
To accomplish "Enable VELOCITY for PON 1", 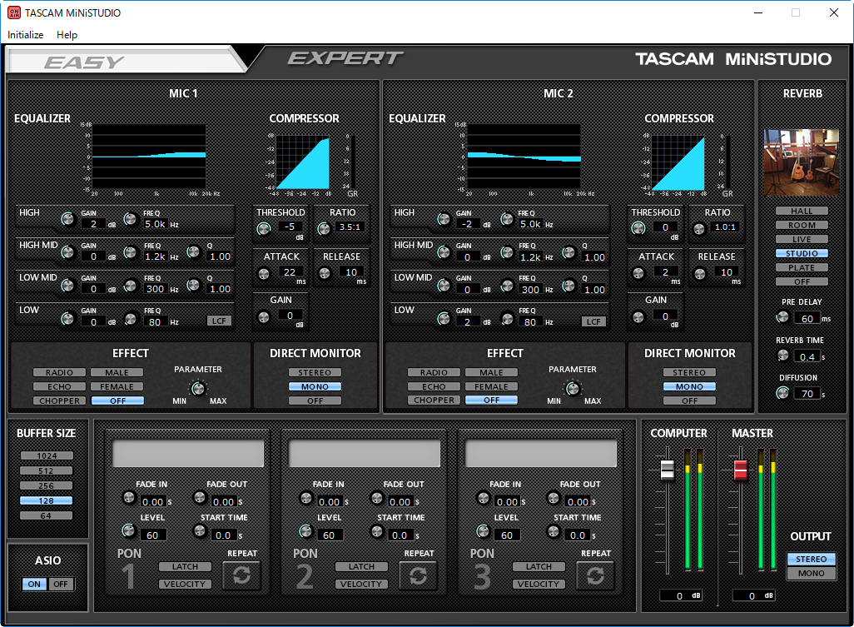I will (185, 584).
